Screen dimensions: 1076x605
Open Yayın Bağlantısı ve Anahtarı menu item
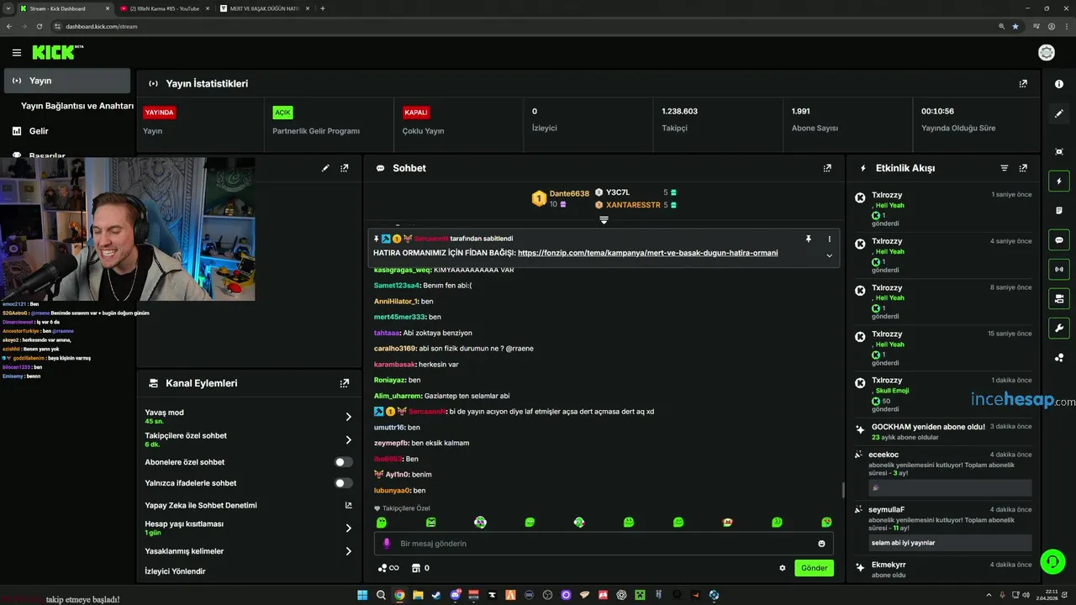coord(77,106)
